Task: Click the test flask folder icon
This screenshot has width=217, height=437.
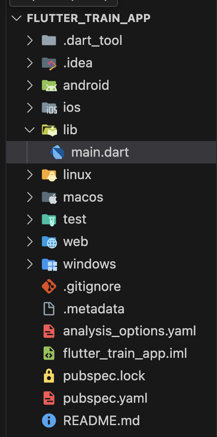Action: (49, 220)
